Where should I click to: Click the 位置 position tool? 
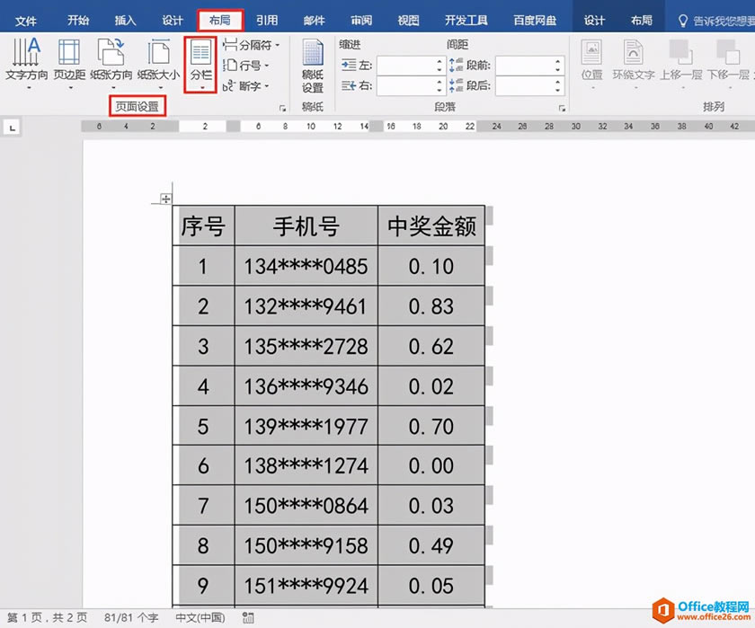(591, 63)
